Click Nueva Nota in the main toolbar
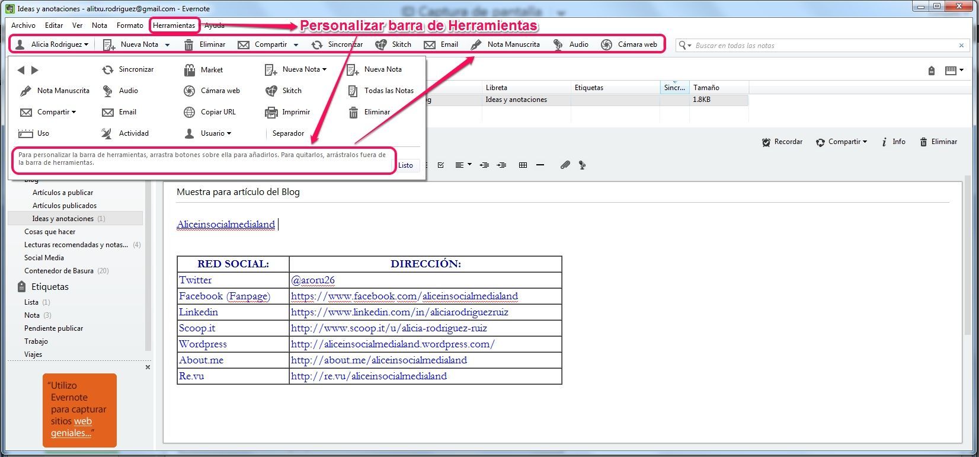The height and width of the screenshot is (457, 979). 131,44
